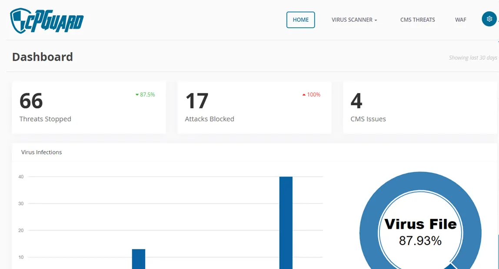Click the 40 label on the chart axis

(x=21, y=177)
